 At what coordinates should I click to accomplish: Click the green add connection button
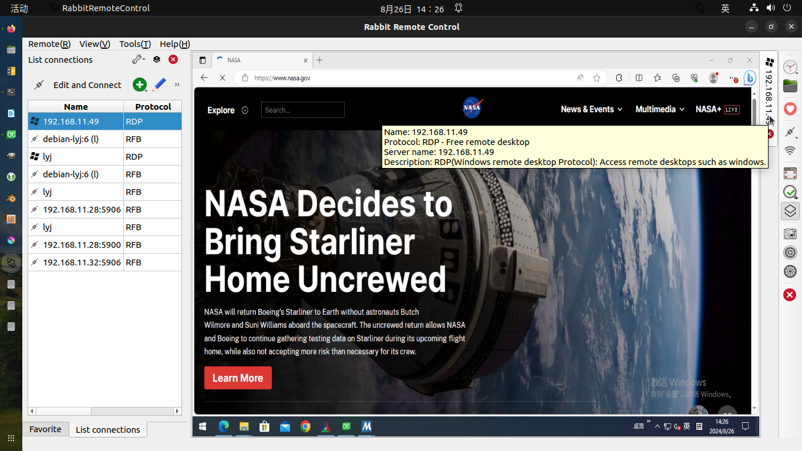139,85
